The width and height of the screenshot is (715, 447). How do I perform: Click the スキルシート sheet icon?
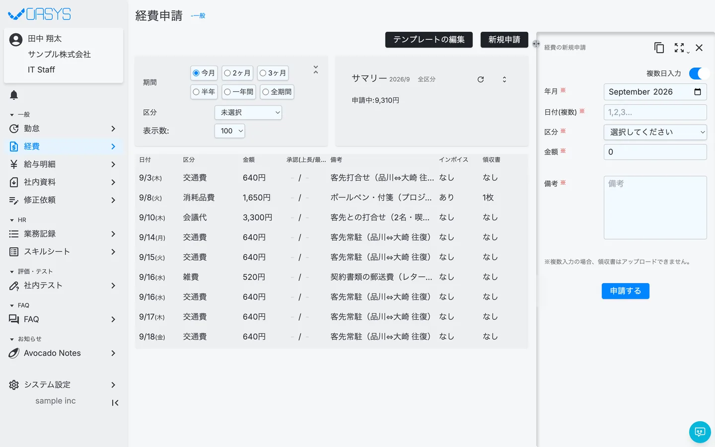[x=14, y=252]
